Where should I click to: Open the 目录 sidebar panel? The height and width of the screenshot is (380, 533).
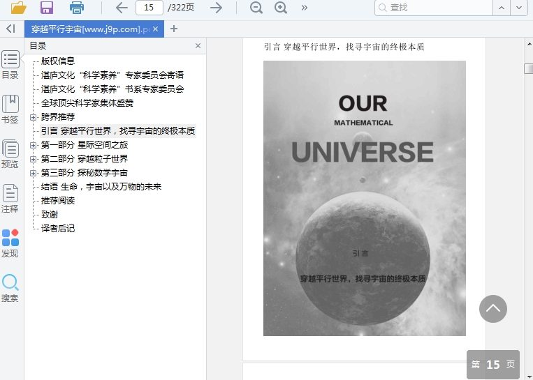point(10,65)
